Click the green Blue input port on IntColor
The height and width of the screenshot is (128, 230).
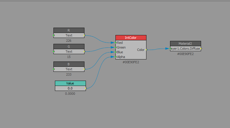point(116,52)
